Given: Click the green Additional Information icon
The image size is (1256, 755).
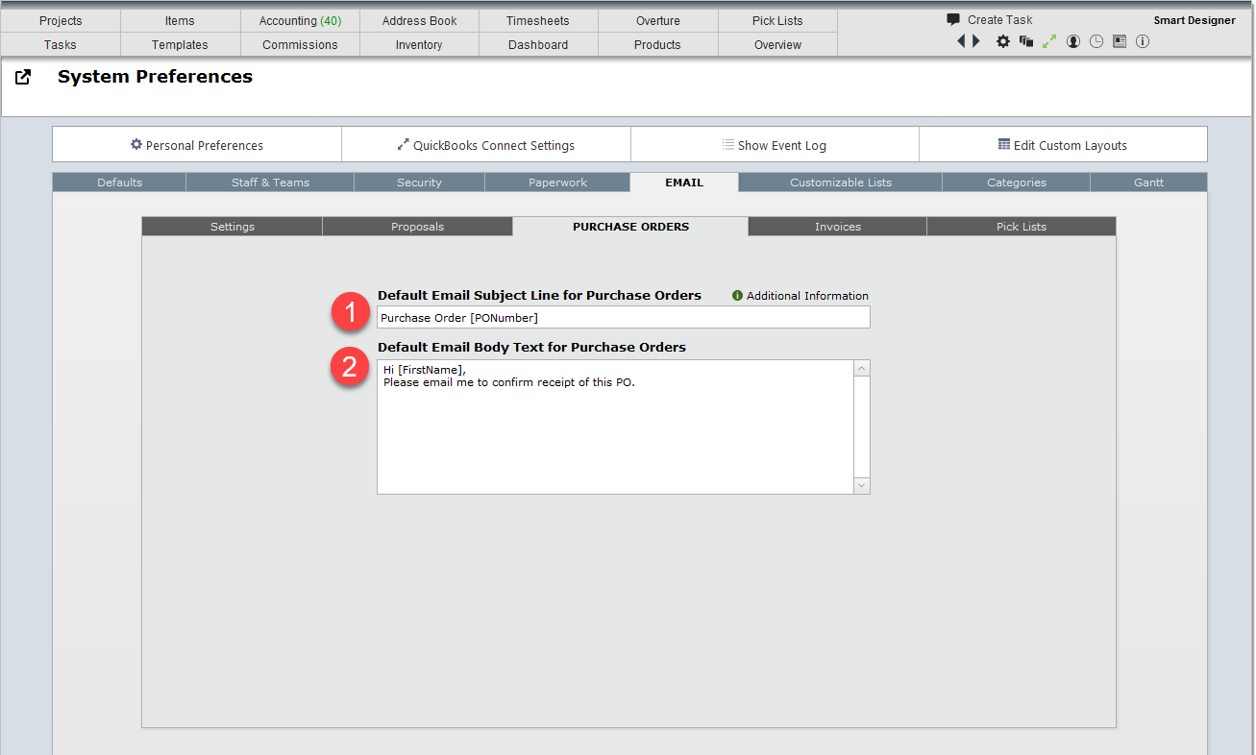Looking at the screenshot, I should [738, 296].
